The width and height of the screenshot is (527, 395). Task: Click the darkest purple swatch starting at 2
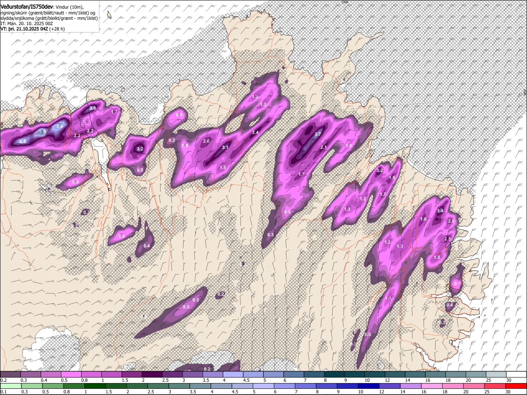pos(152,374)
